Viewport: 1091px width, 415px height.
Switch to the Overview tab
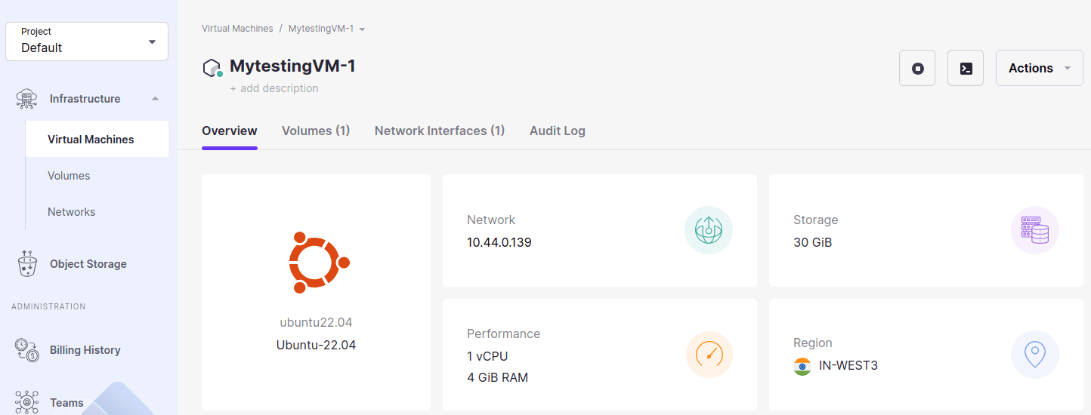coord(230,131)
